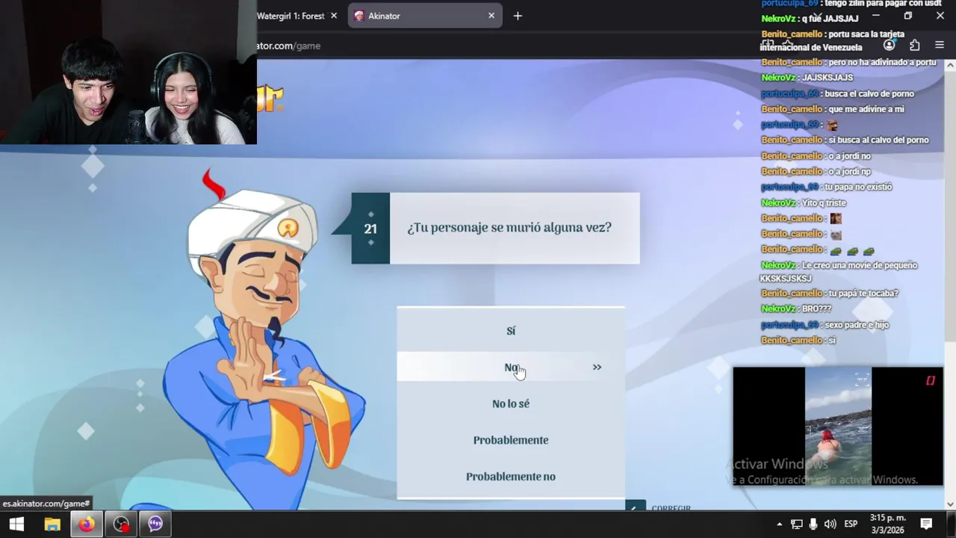This screenshot has height=538, width=956.
Task: Click the red icon on the video overlay
Action: pos(931,380)
